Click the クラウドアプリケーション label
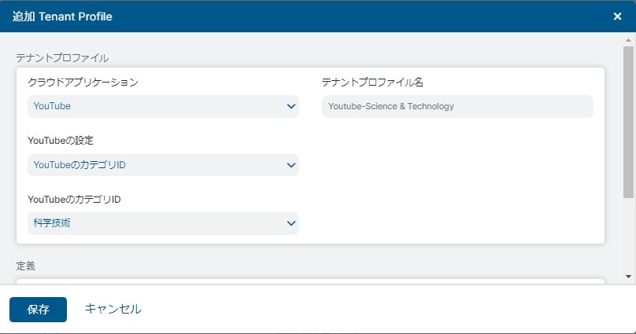 [x=83, y=83]
